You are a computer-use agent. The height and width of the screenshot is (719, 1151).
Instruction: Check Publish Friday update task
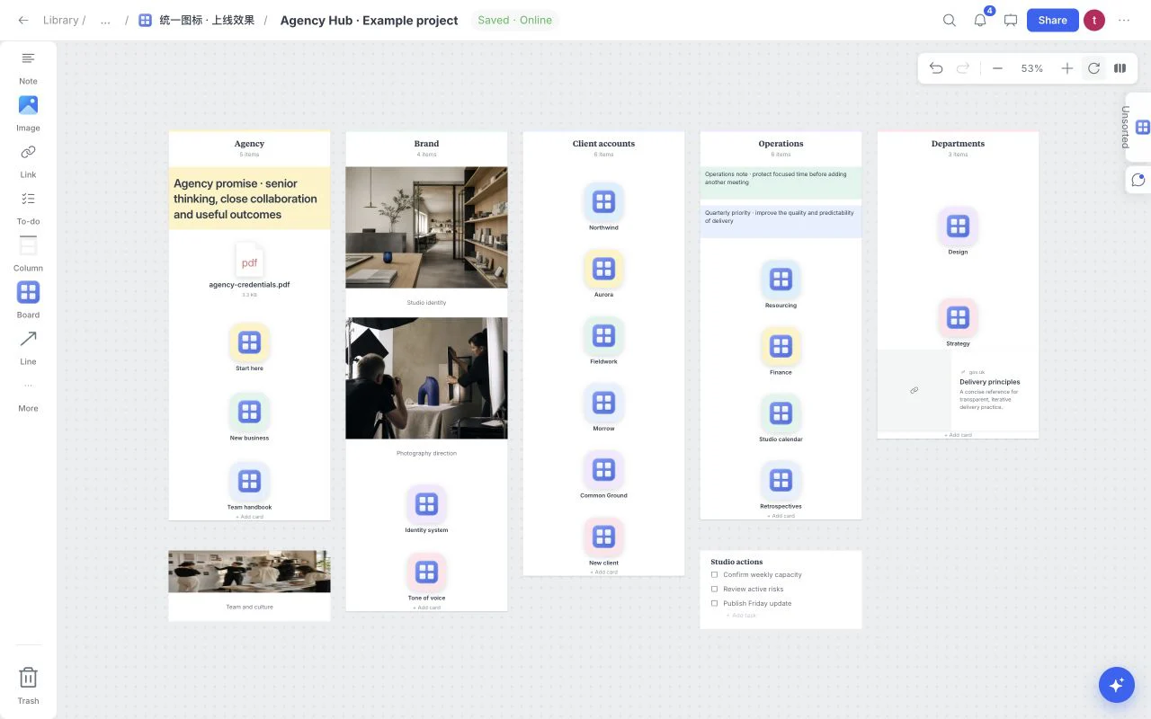(715, 604)
